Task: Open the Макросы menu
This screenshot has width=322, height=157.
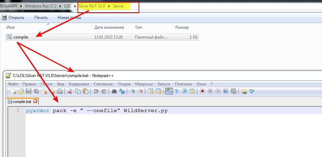Action: (x=144, y=84)
